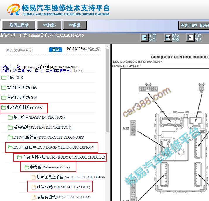This screenshot has width=209, height=201.
Task: Click the Chang Yi platform logo
Action: coord(58,9)
